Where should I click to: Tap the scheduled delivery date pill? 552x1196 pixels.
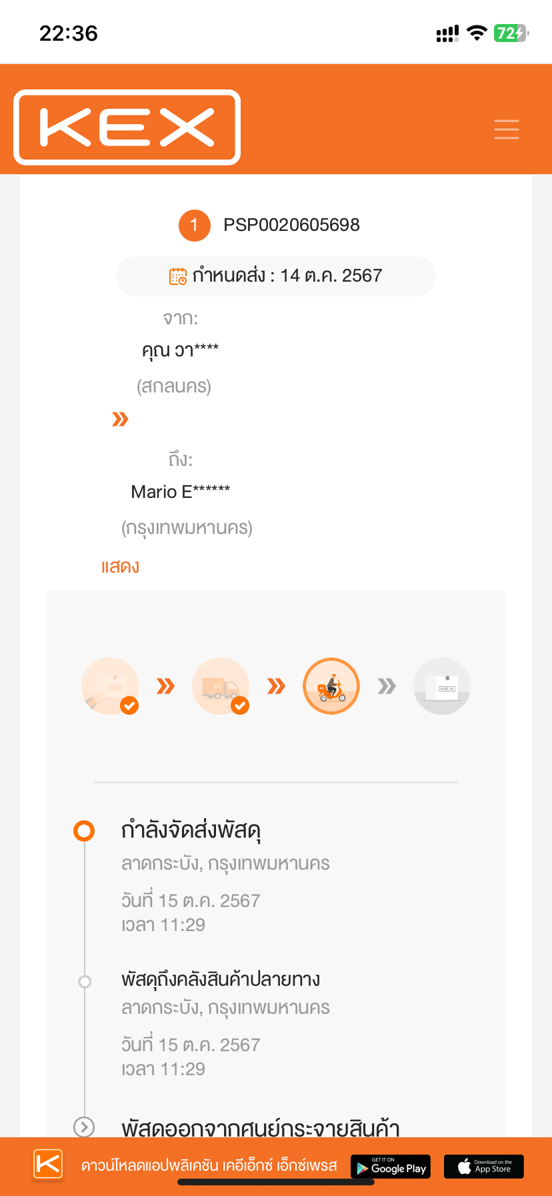coord(276,276)
